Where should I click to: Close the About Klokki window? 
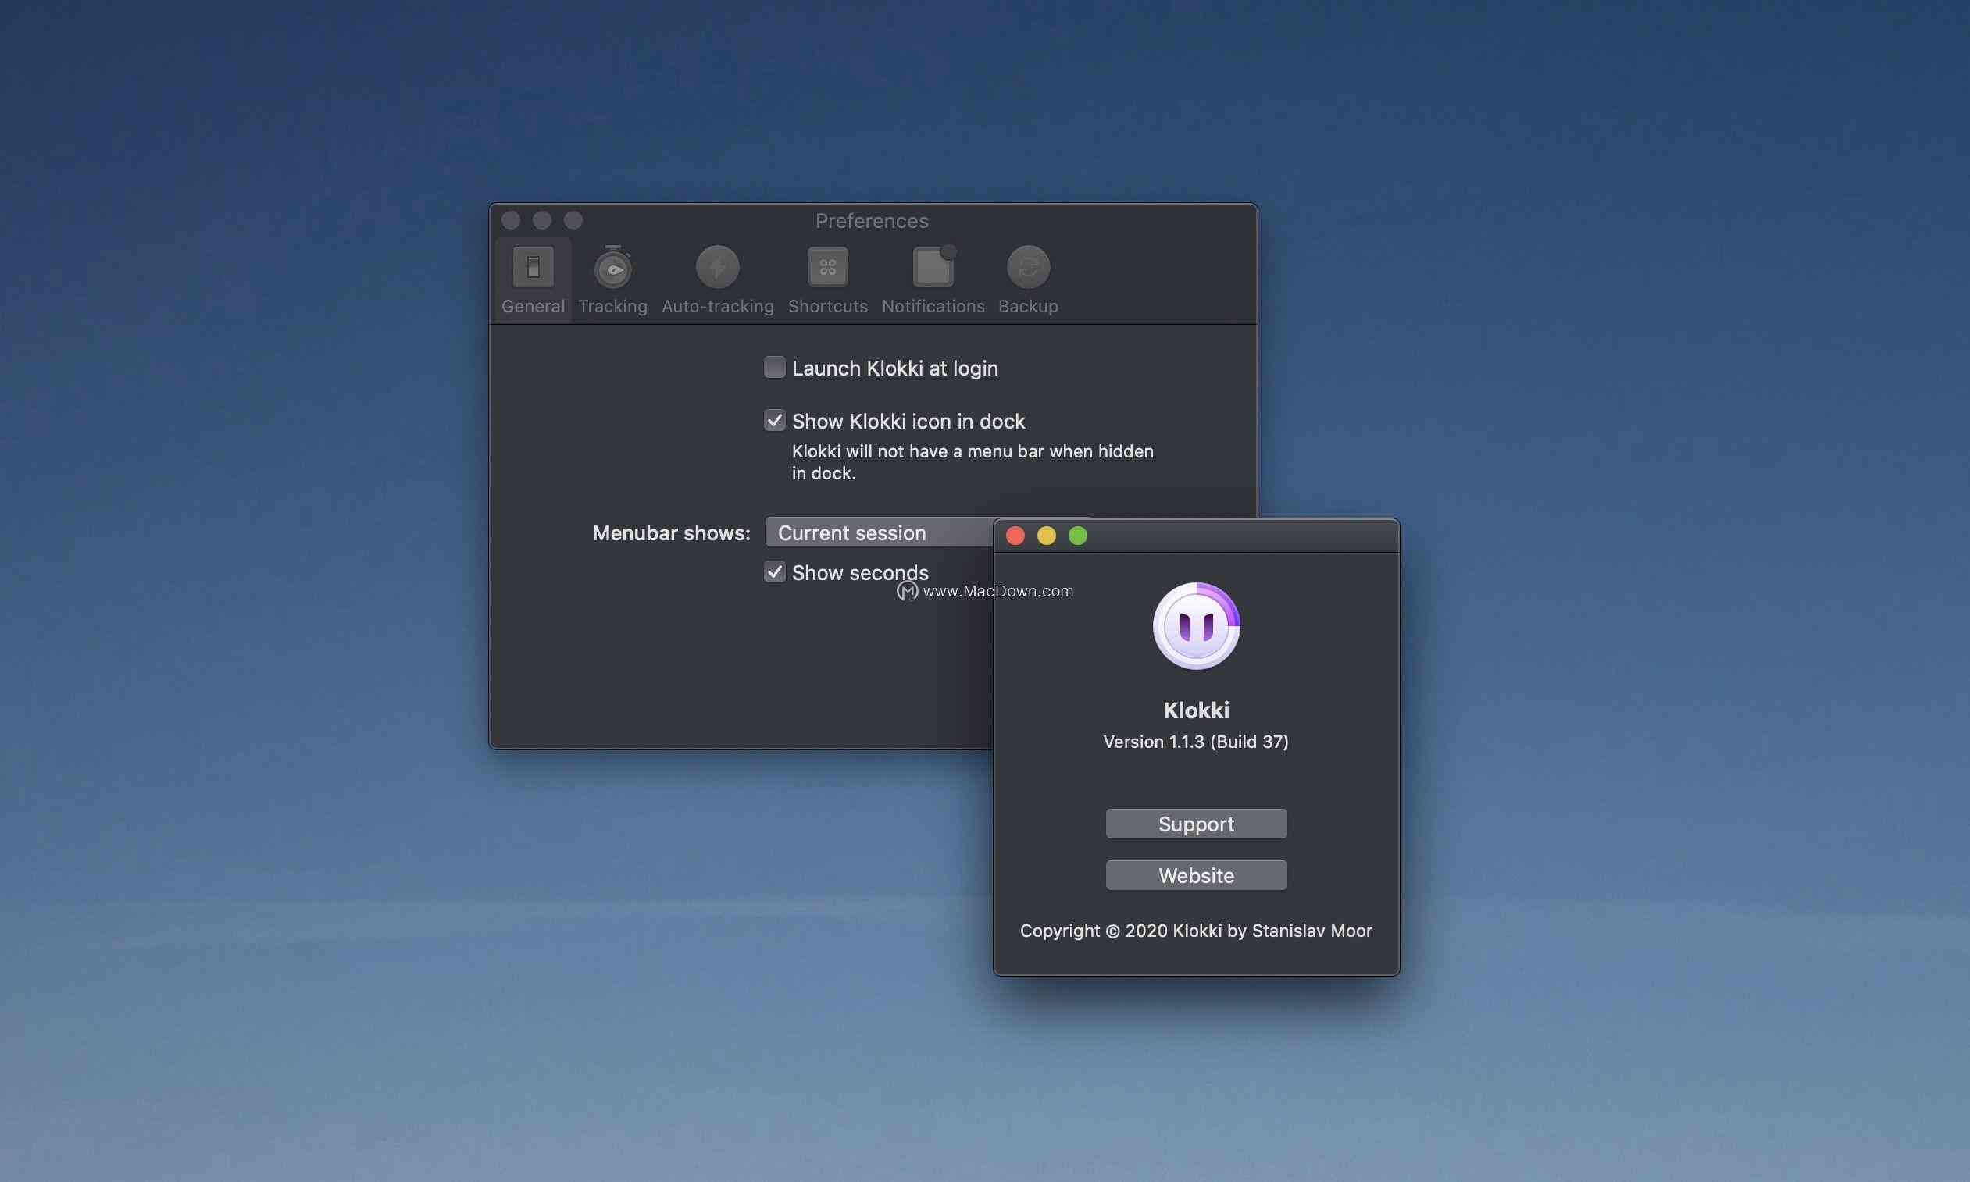[1015, 536]
